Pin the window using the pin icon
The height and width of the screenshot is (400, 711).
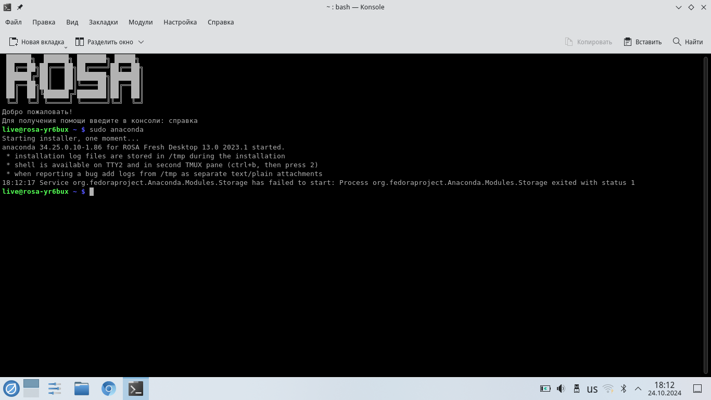point(20,7)
